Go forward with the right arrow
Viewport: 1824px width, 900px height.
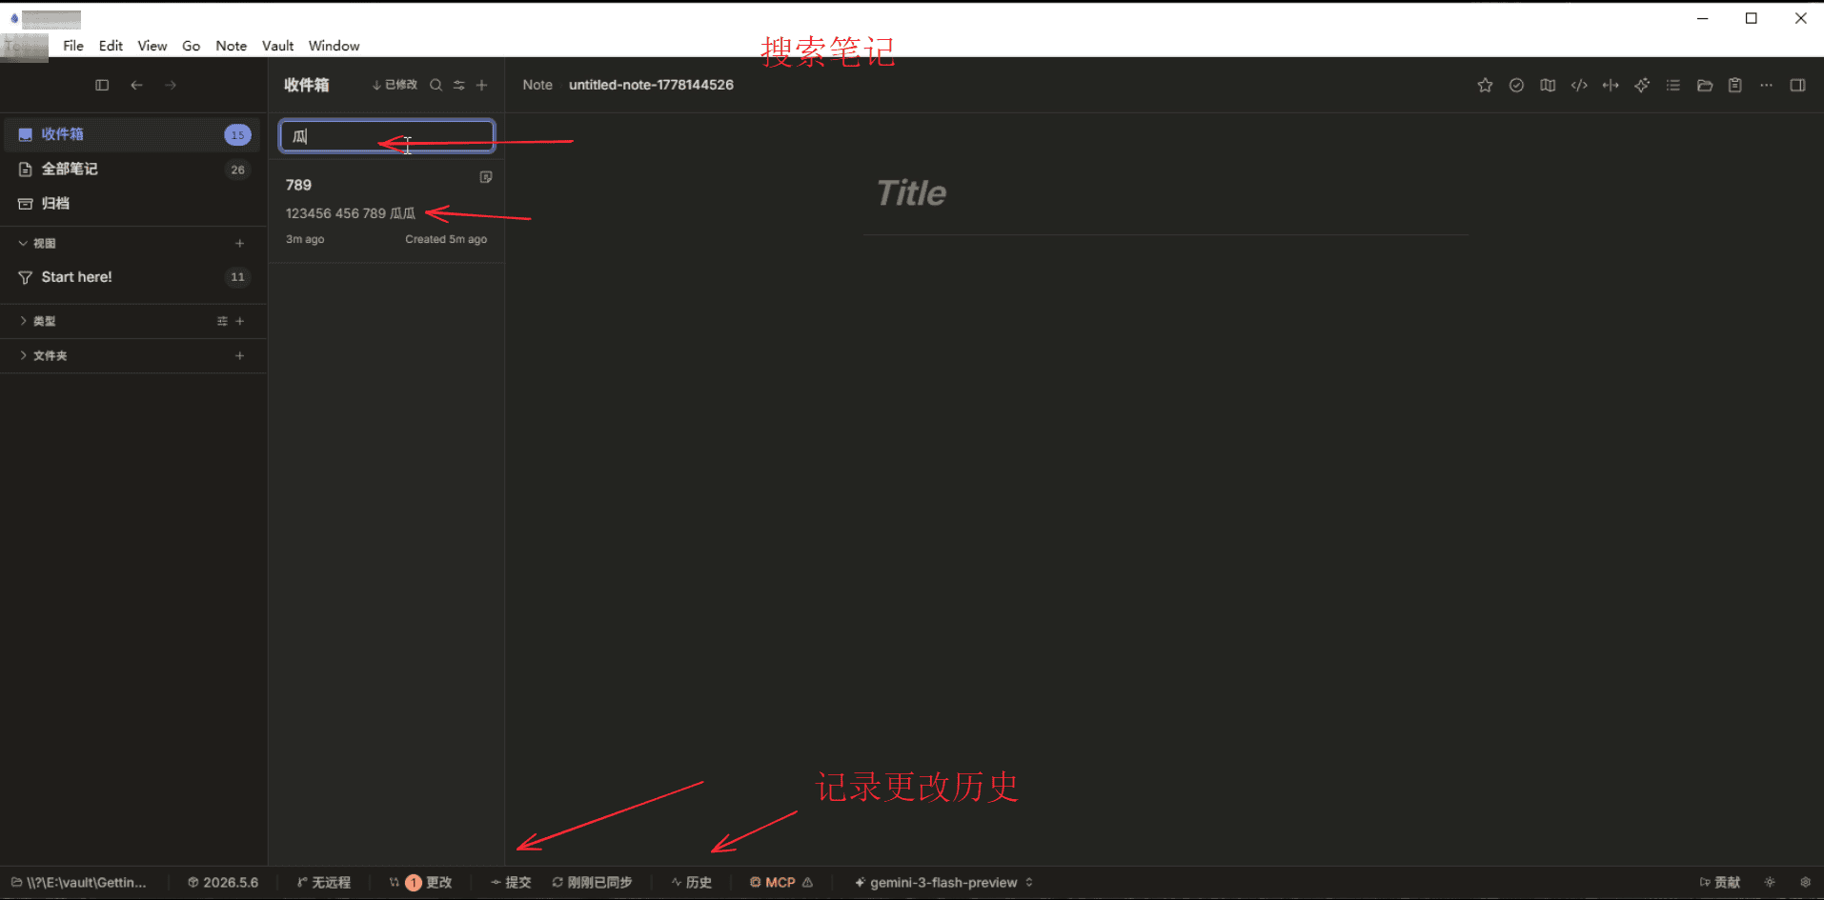[171, 85]
